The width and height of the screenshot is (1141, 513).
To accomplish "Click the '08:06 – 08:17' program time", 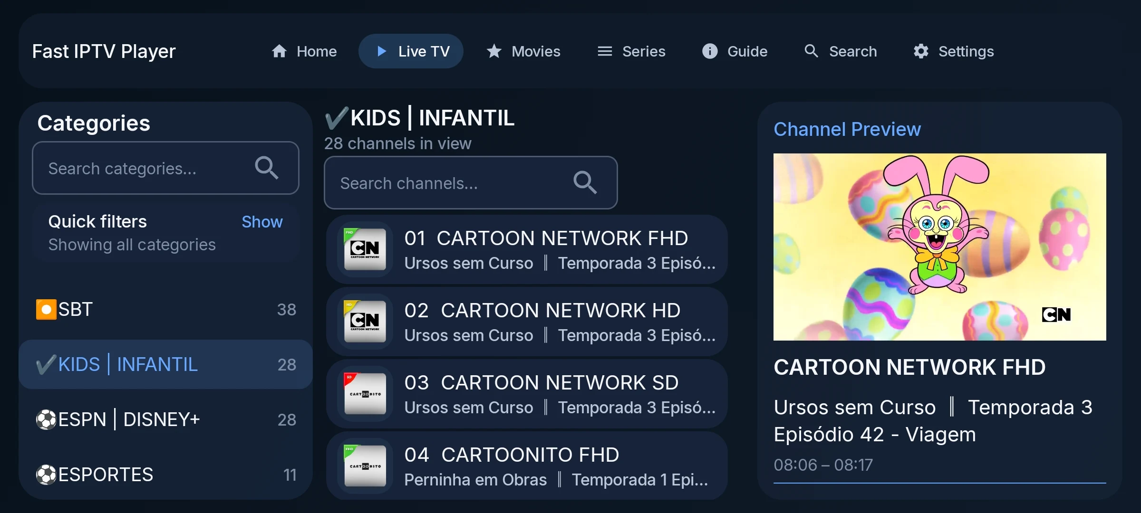I will pos(823,465).
